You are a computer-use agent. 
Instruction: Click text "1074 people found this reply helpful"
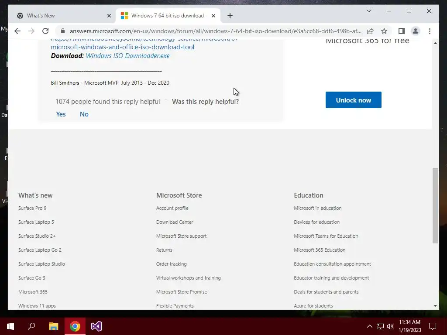click(107, 102)
